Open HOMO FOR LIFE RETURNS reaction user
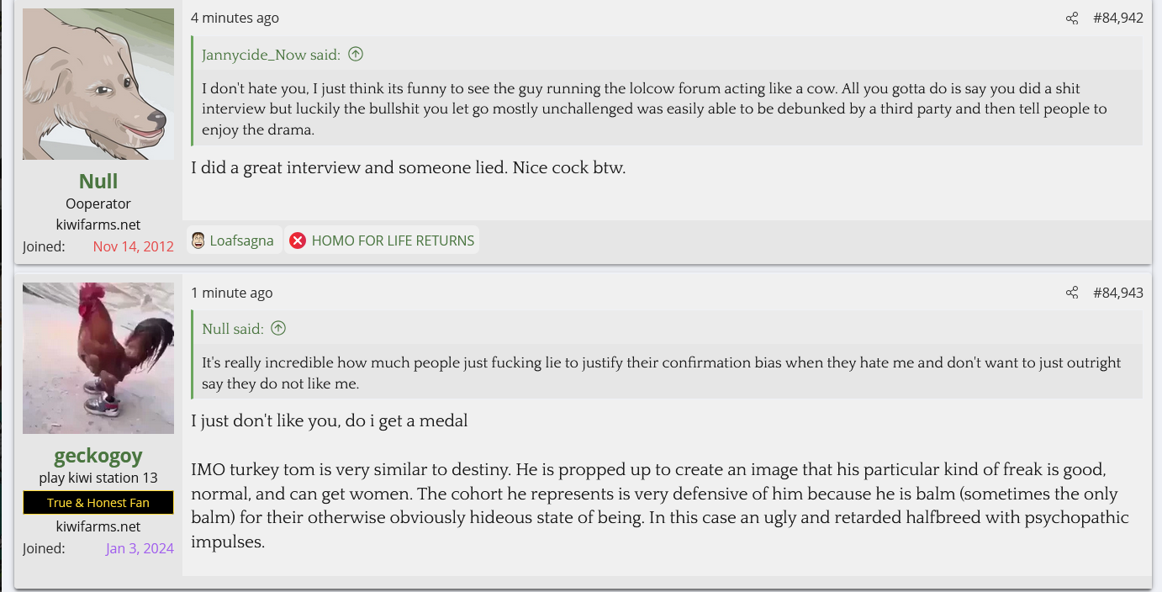The image size is (1162, 592). pos(393,240)
